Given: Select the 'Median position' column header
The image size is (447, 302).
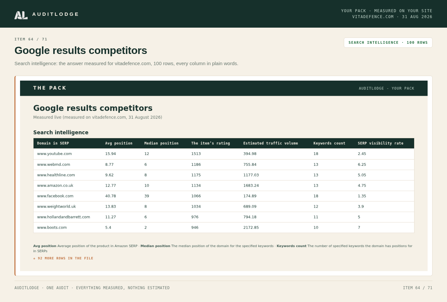Looking at the screenshot, I should (x=161, y=143).
